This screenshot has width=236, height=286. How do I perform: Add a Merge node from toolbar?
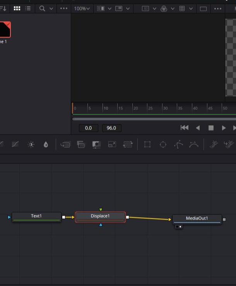coord(65,145)
